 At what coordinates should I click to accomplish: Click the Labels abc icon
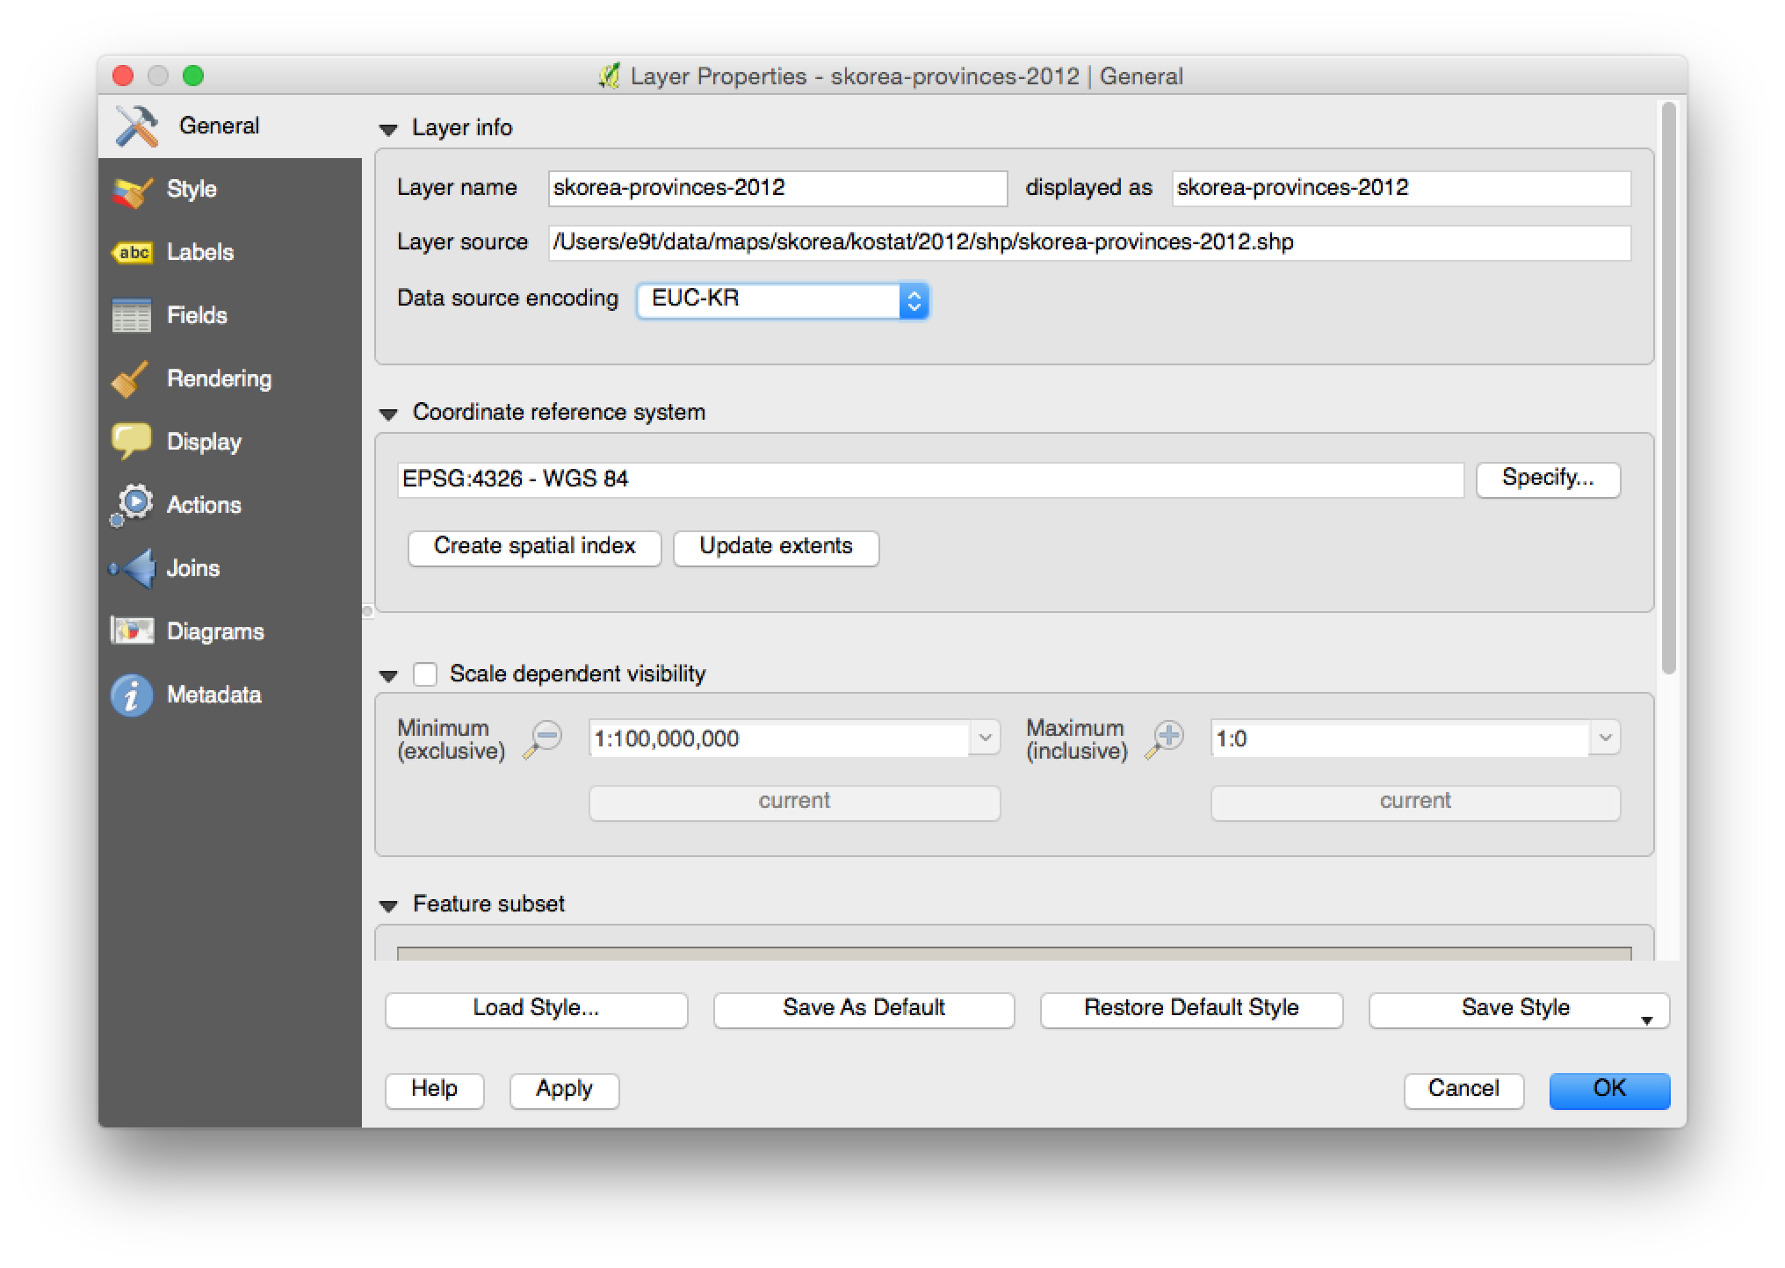click(x=133, y=253)
